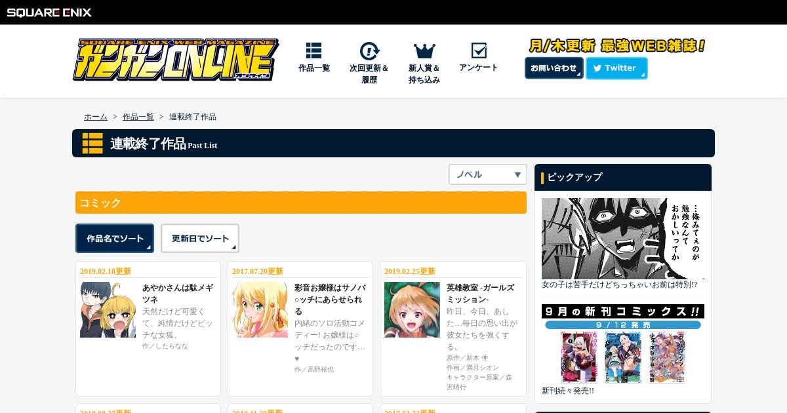Click the 2017.07.20更新 date text

point(258,271)
